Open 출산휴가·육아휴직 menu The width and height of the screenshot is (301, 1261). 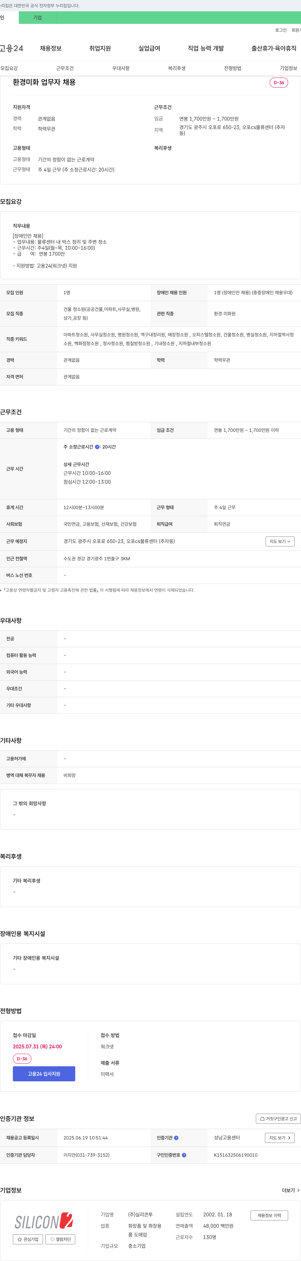pyautogui.click(x=274, y=48)
